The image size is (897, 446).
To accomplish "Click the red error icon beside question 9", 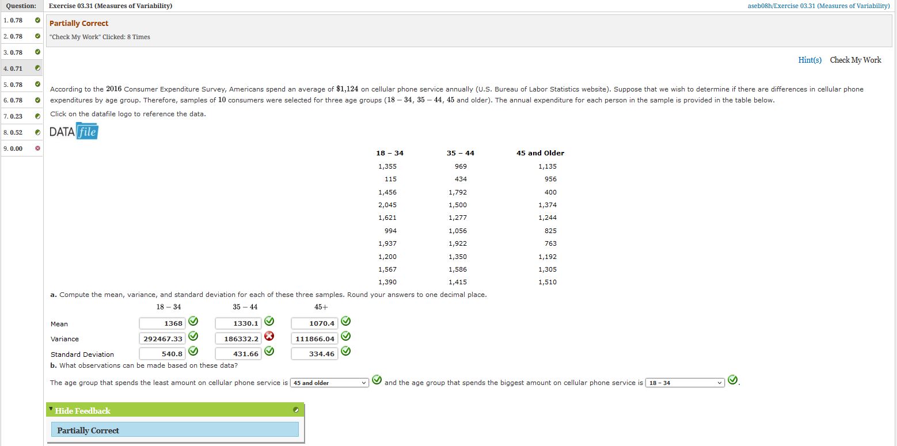I will (38, 148).
